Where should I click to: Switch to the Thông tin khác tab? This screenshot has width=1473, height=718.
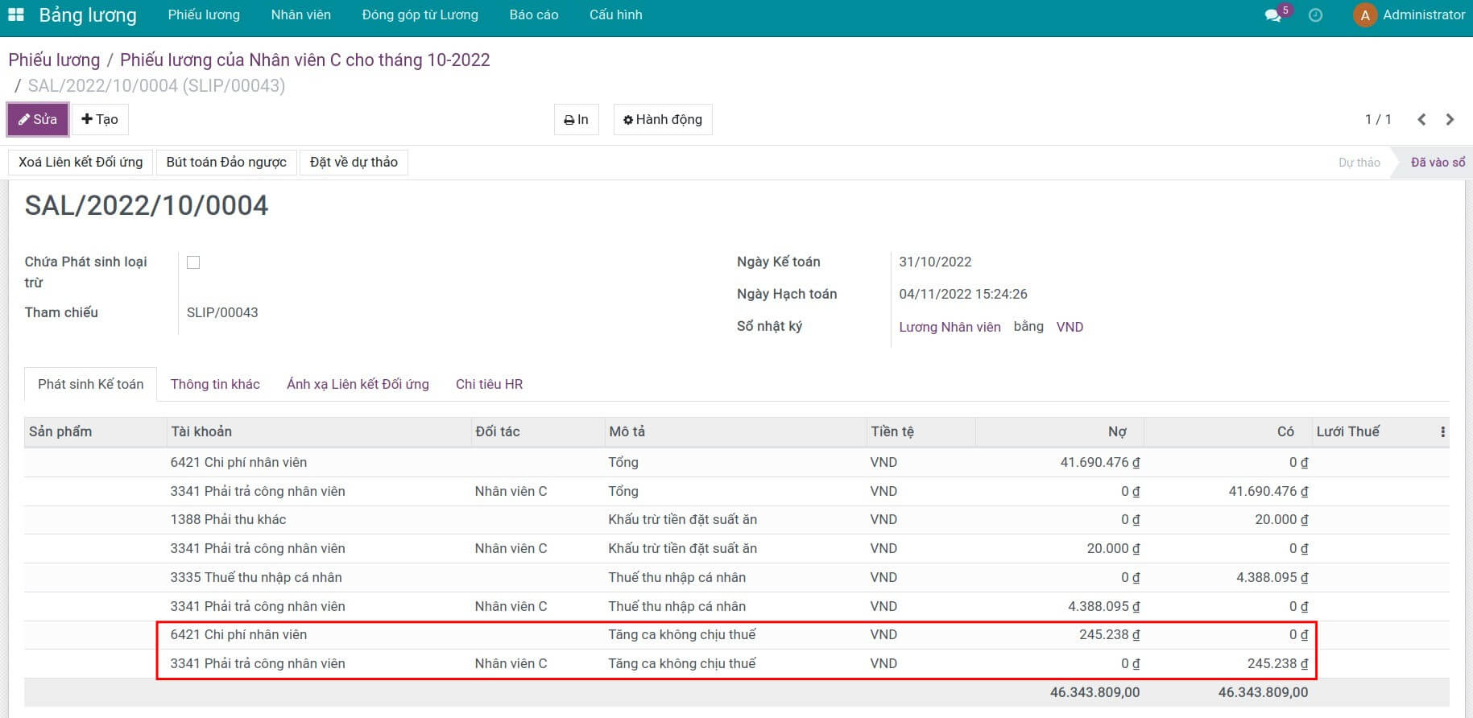[215, 385]
